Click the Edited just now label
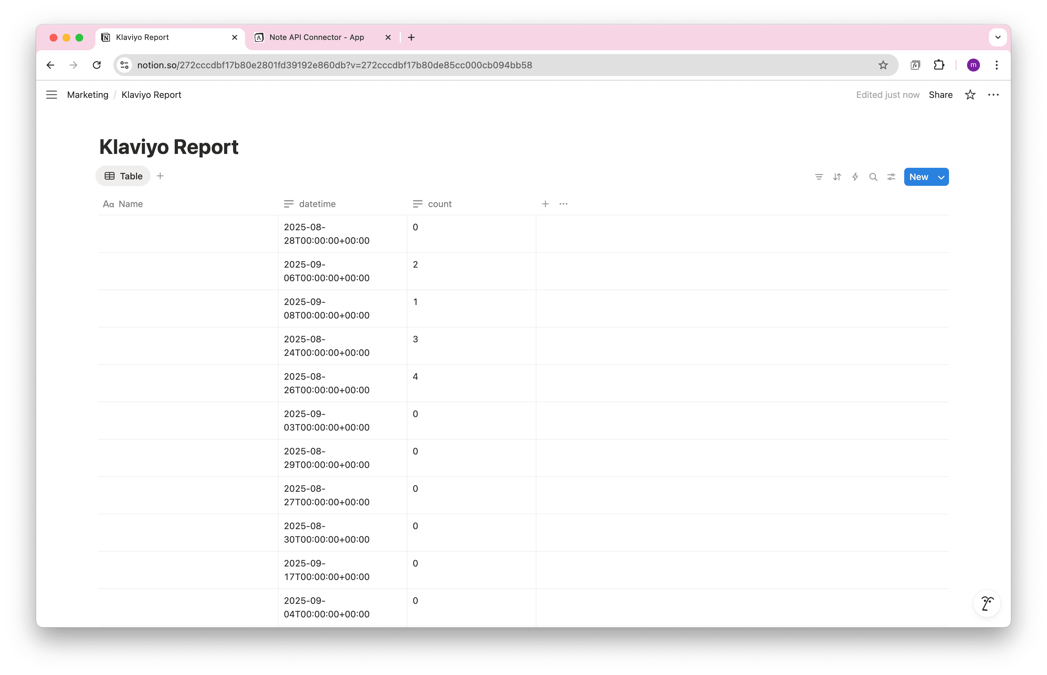This screenshot has width=1047, height=675. coord(887,95)
